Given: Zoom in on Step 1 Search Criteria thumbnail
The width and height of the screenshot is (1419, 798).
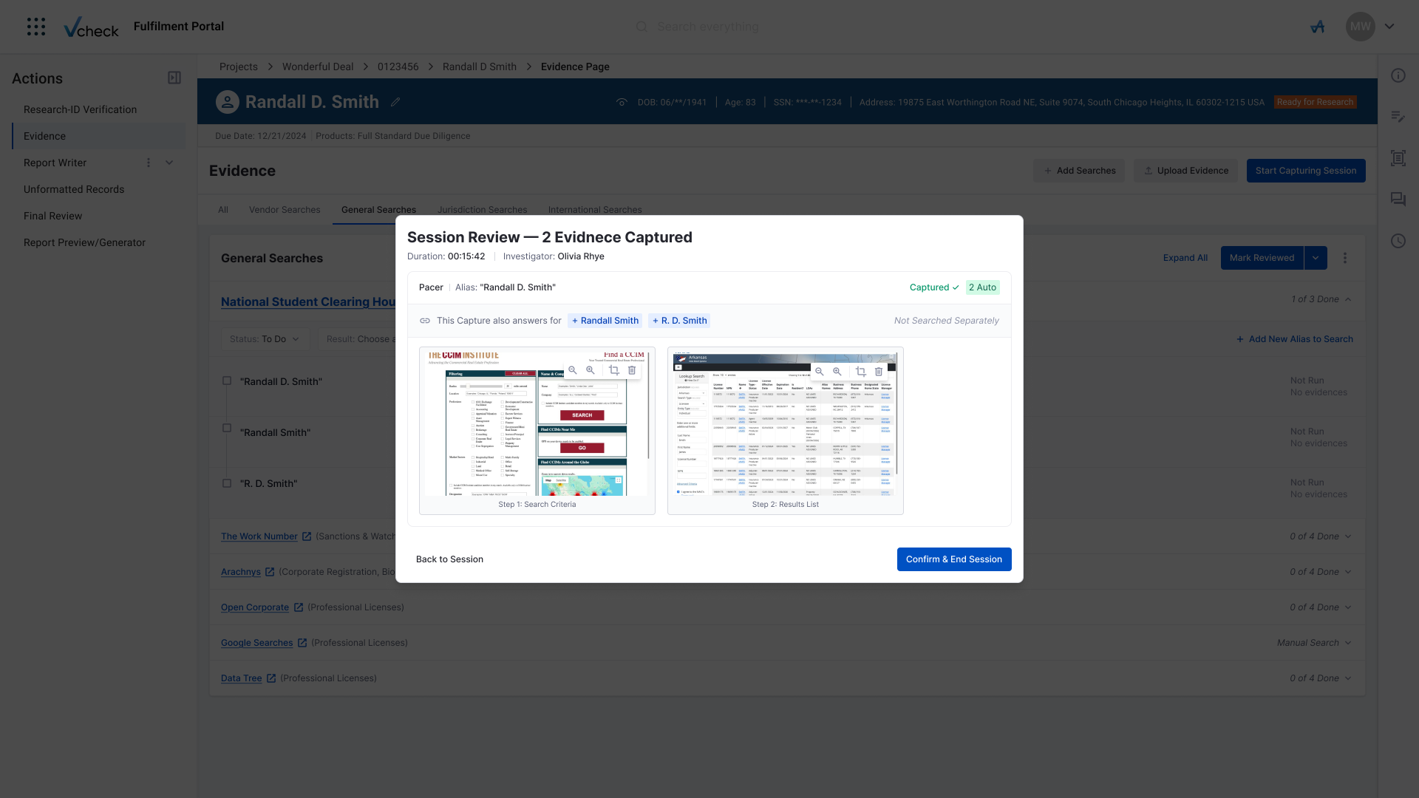Looking at the screenshot, I should [591, 370].
